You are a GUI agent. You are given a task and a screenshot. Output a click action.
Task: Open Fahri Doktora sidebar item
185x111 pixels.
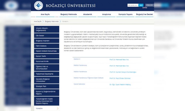(47, 46)
